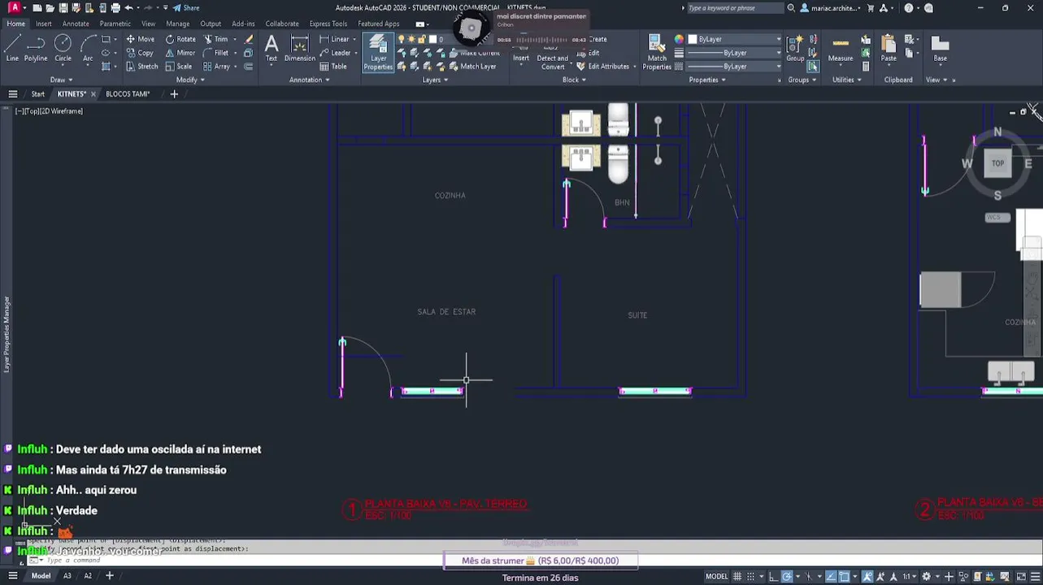
Task: Open the ByLayer linetype dropdown
Action: (734, 67)
